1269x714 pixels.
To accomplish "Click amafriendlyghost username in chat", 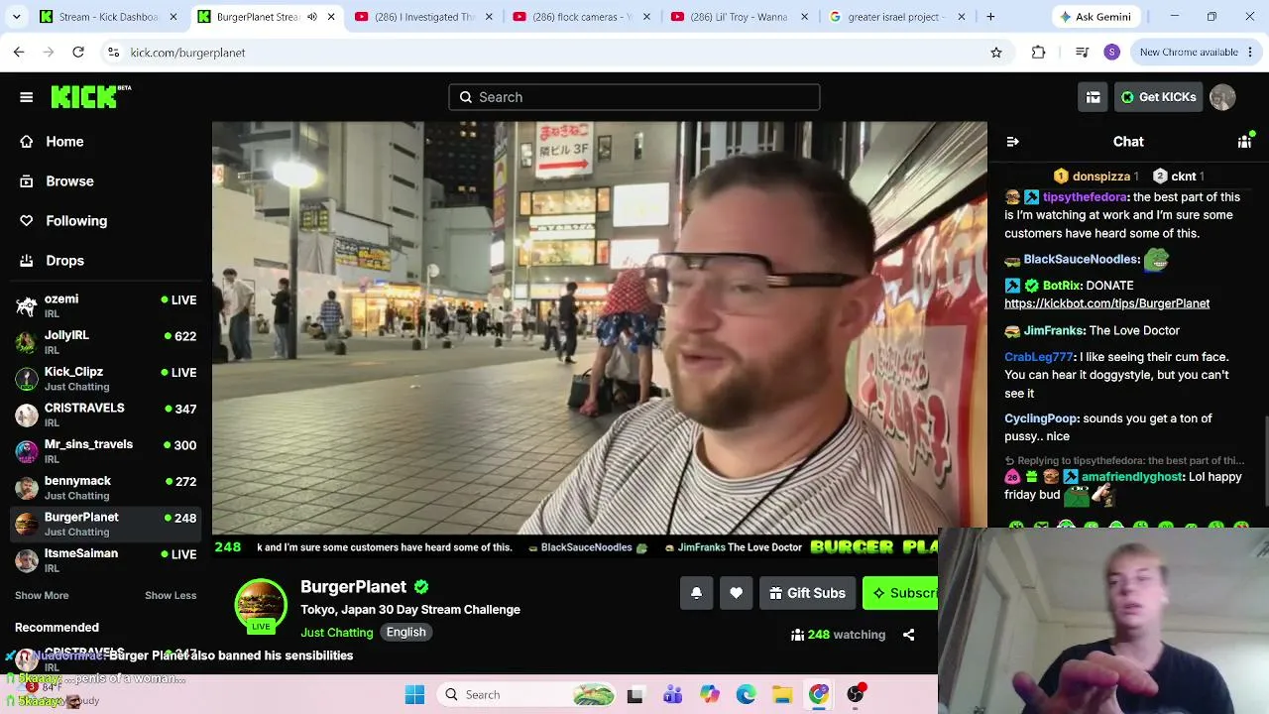I will point(1132,477).
